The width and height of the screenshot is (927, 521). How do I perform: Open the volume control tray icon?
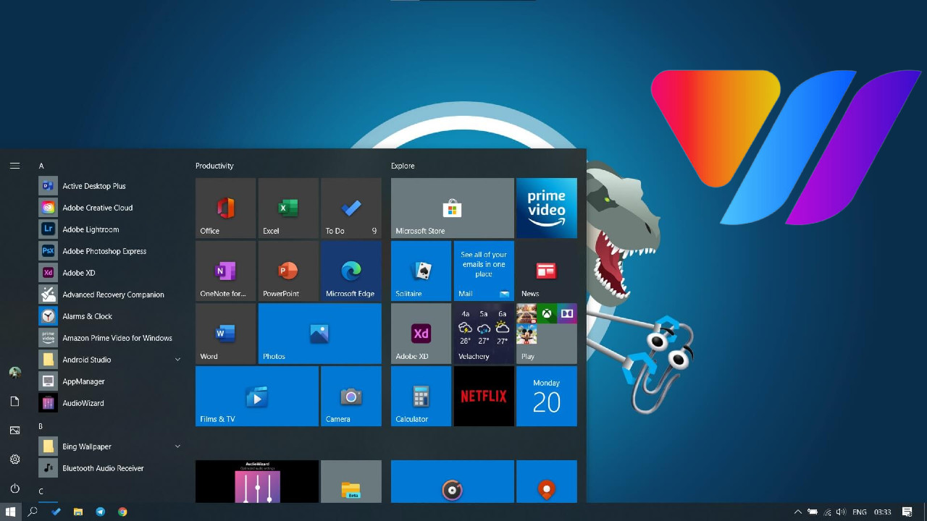coord(841,512)
